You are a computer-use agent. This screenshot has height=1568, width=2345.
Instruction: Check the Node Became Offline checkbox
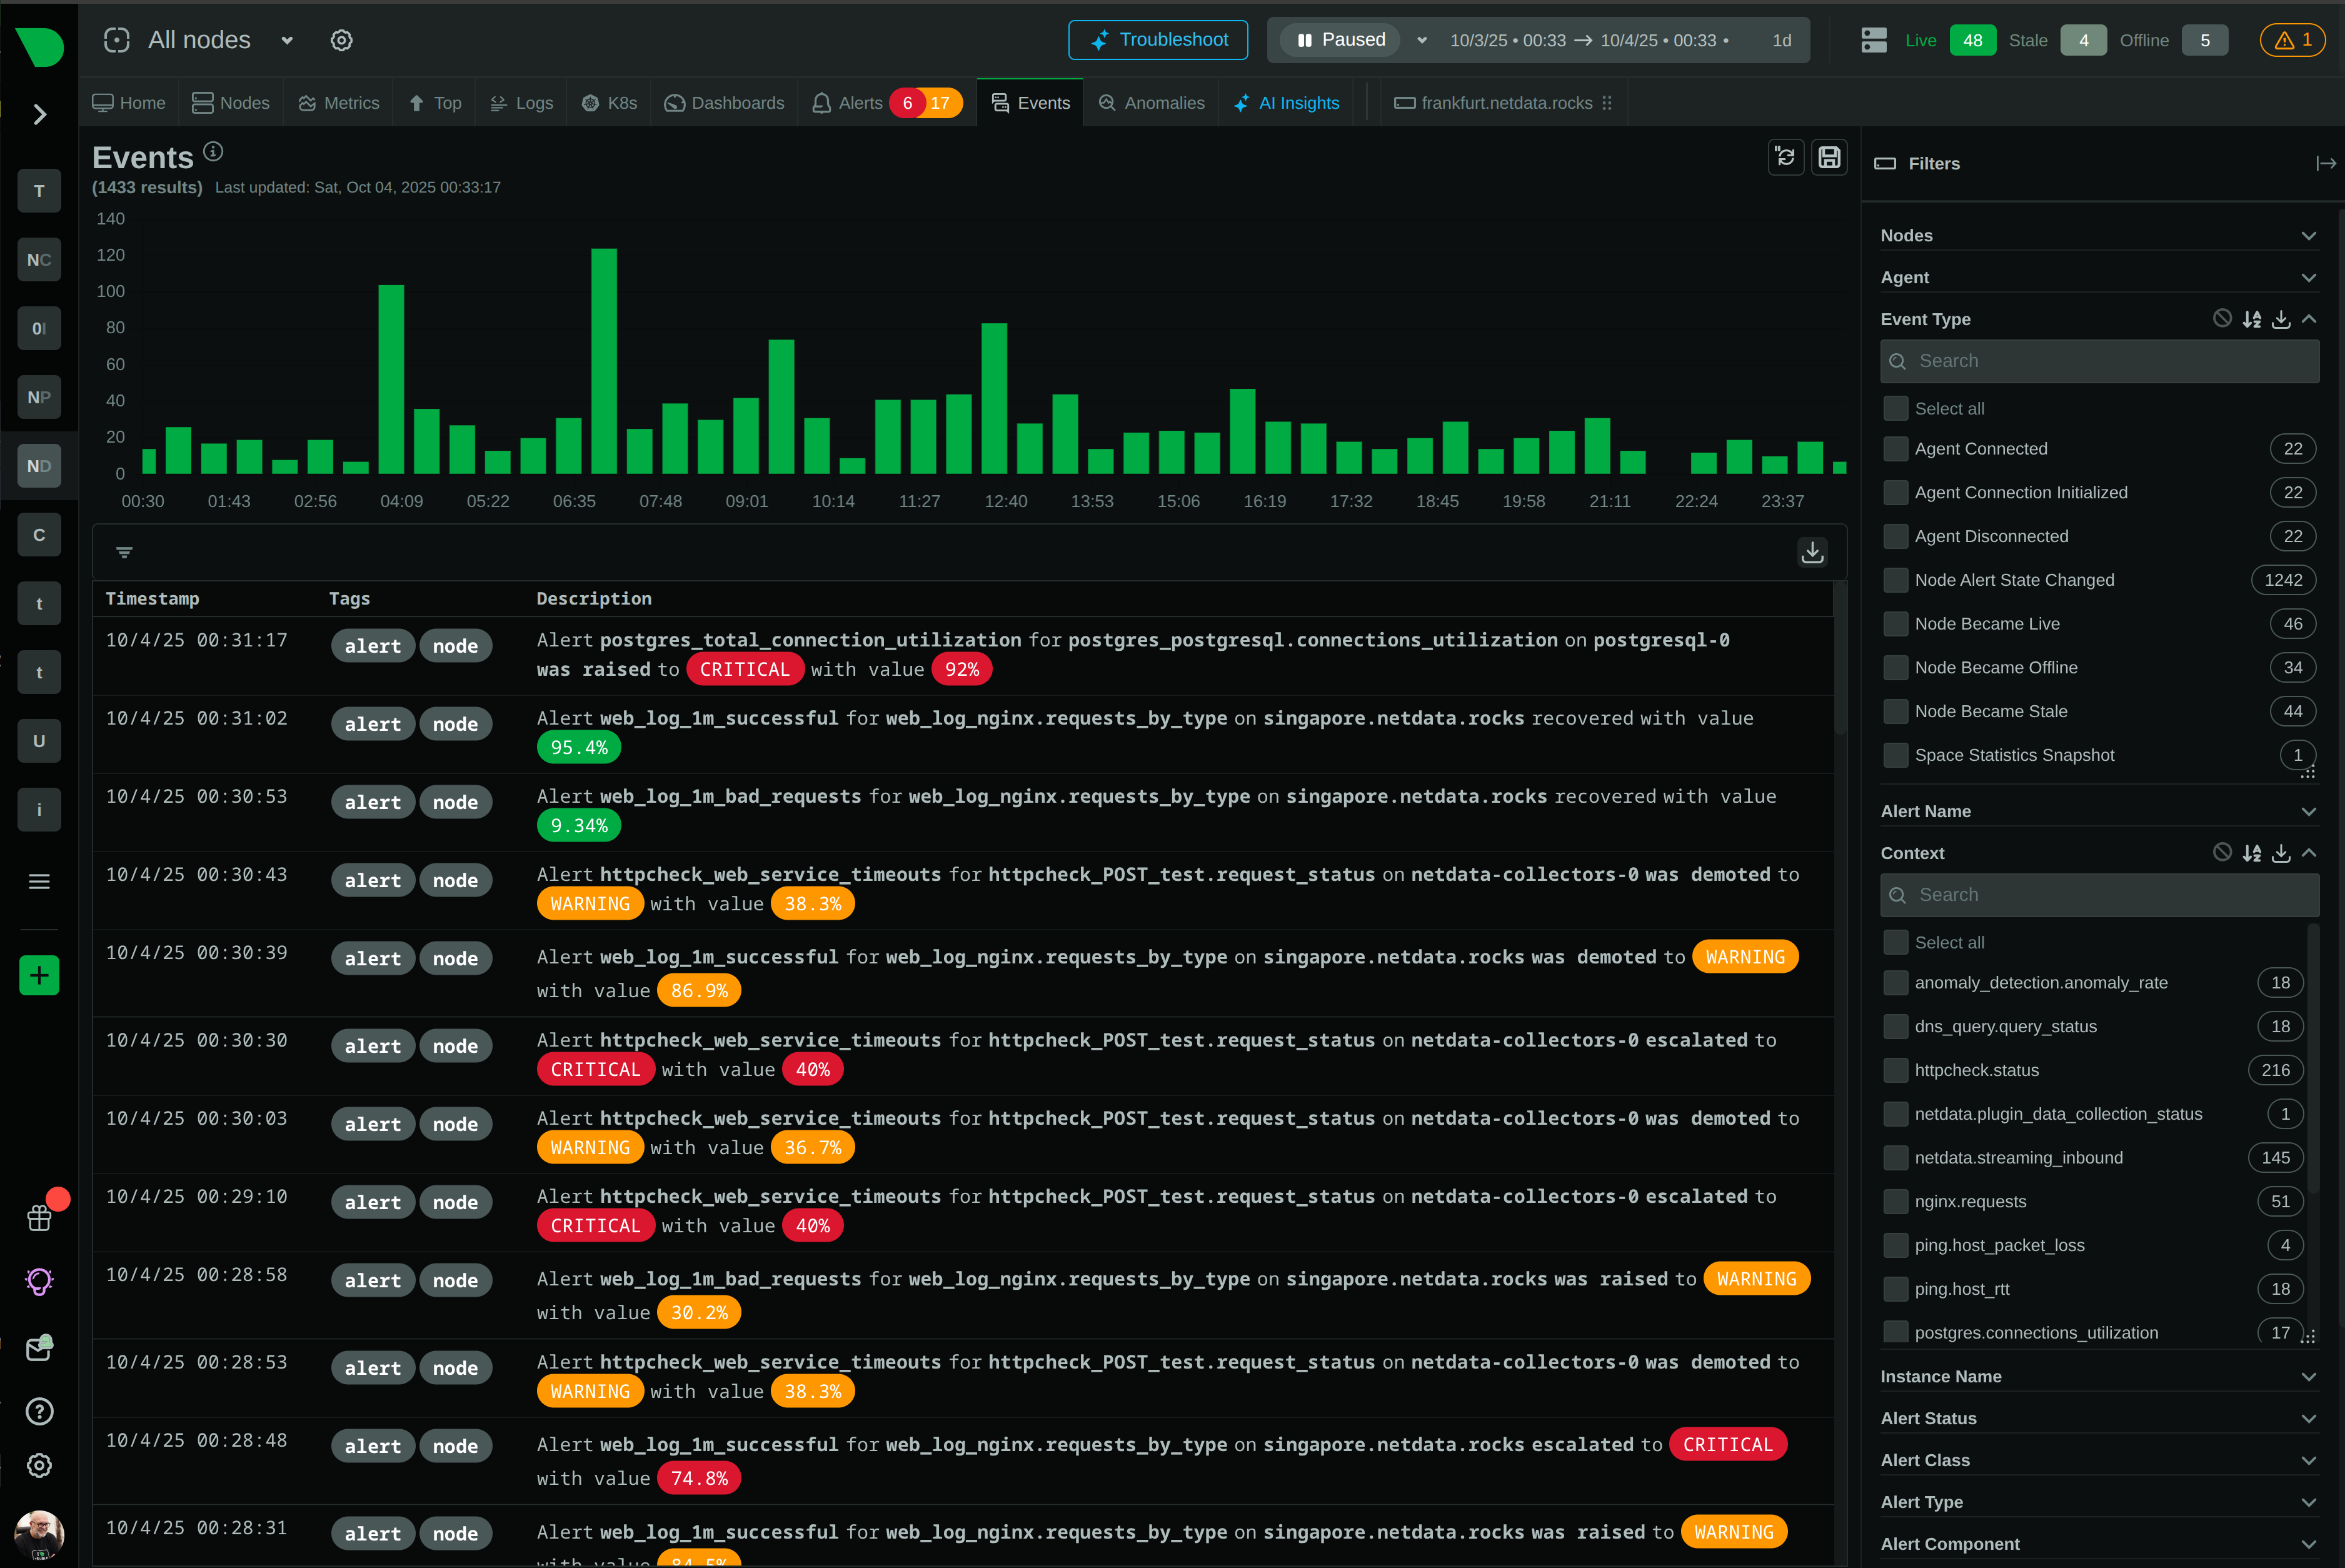pos(1895,668)
